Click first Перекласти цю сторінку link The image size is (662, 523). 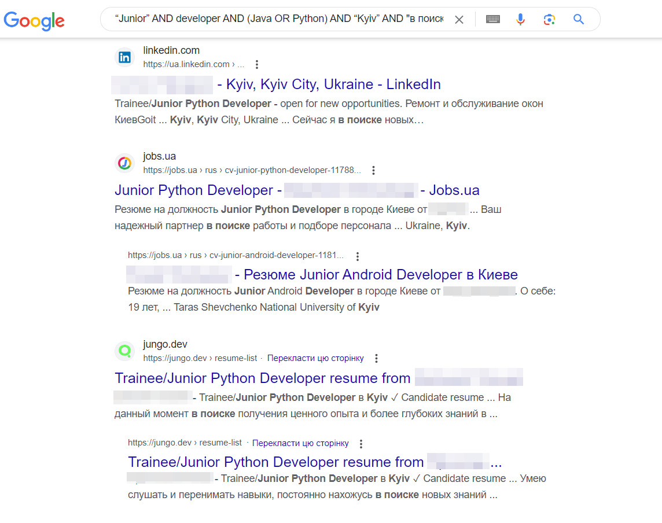(x=315, y=358)
